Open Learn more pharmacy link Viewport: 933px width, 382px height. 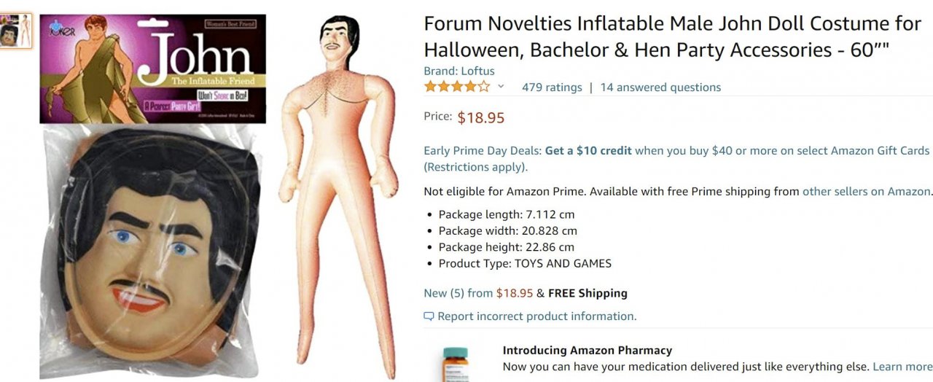tap(902, 367)
